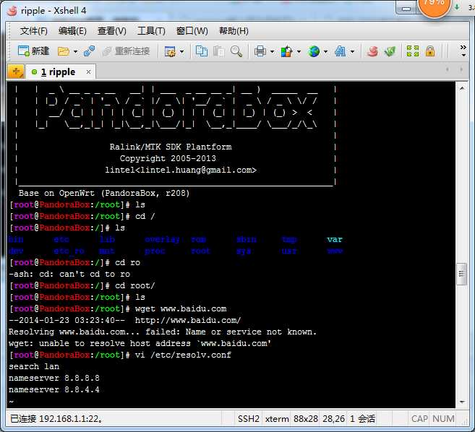Open the 编辑(E) menu
Screen dimensions: 475x432
[x=72, y=31]
